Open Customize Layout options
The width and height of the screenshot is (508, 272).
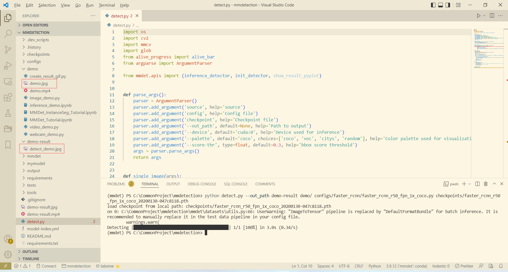(x=458, y=5)
